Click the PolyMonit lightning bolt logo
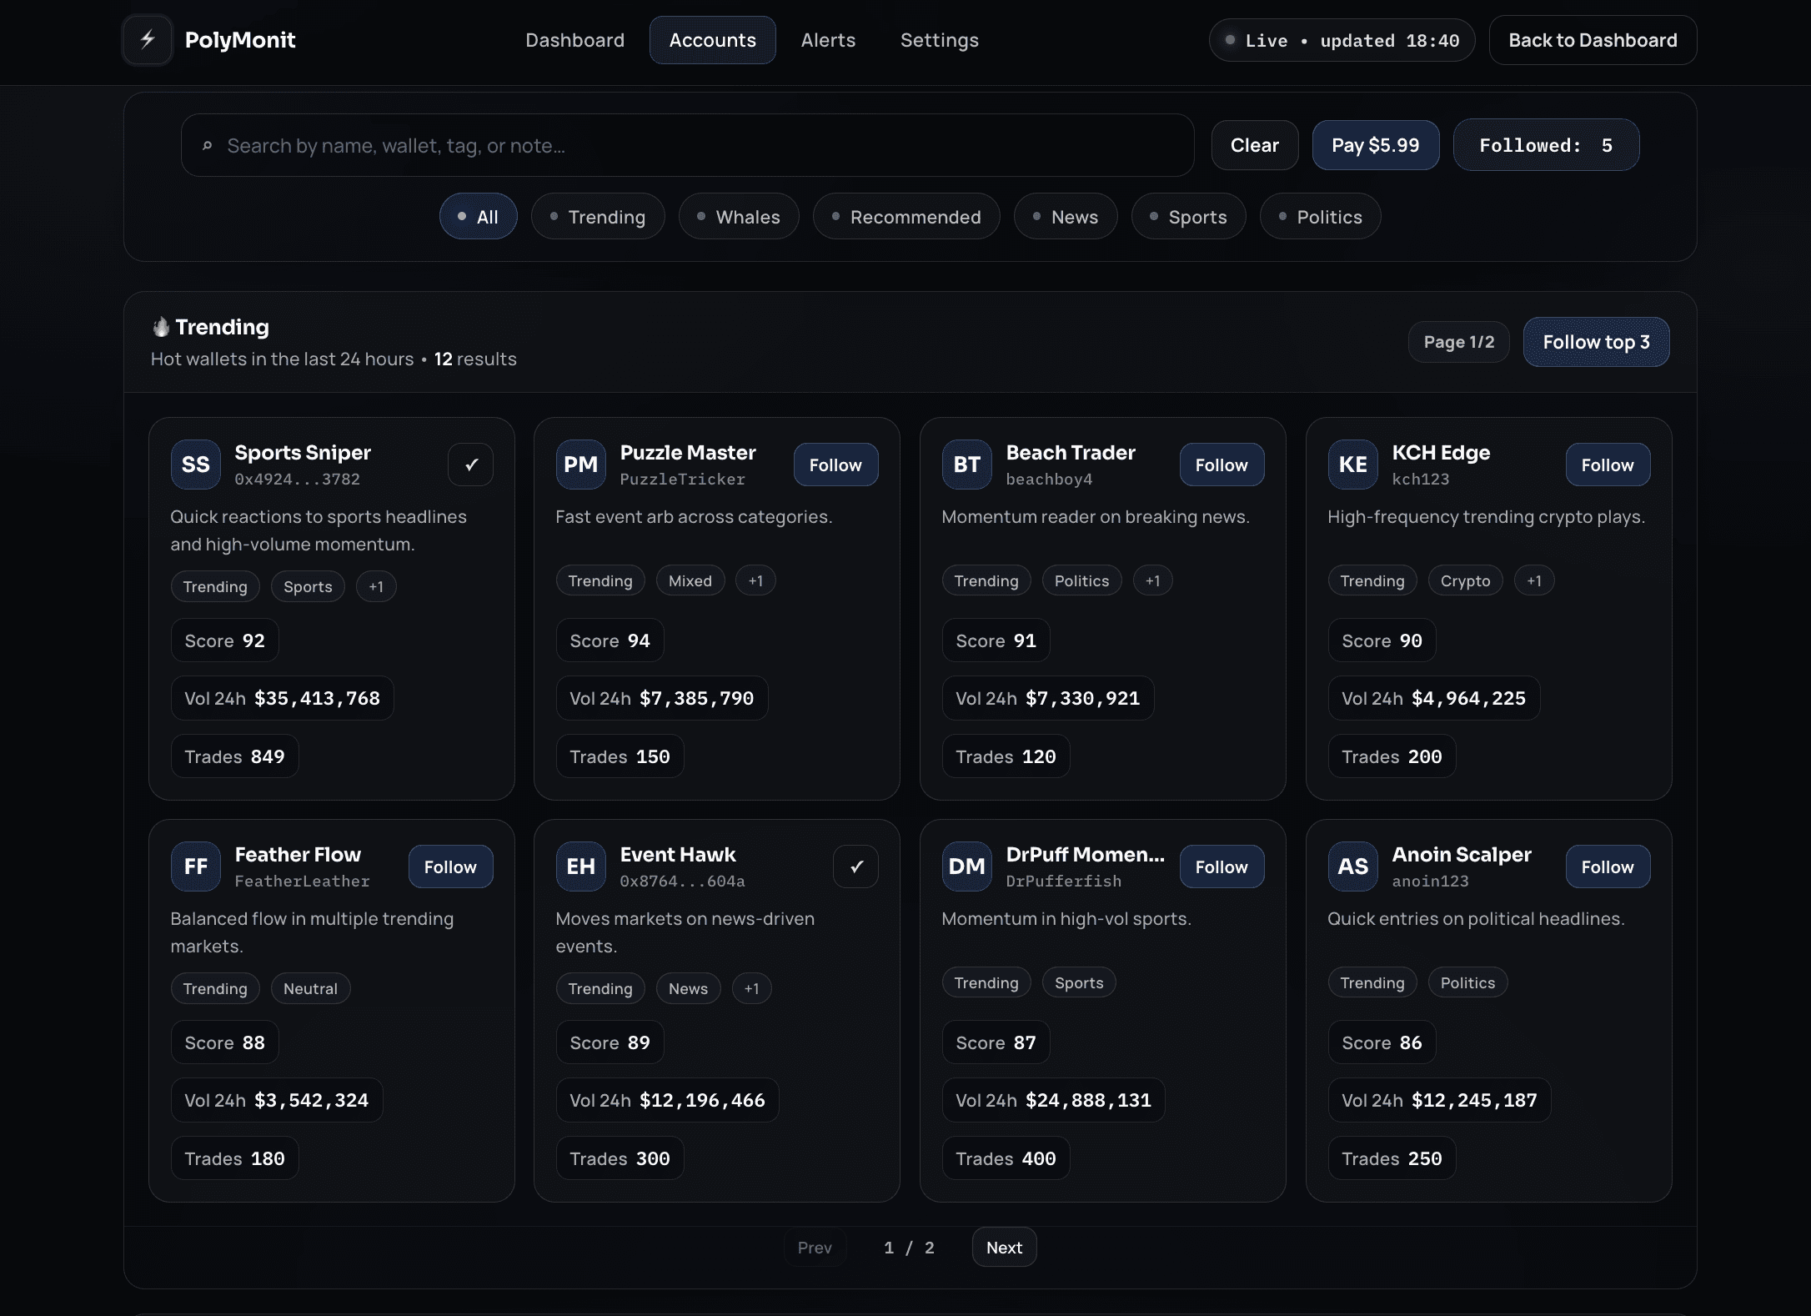The image size is (1811, 1316). tap(147, 39)
